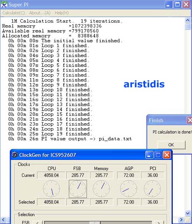Open the Calculate(C) menu in Super PI

click(13, 13)
